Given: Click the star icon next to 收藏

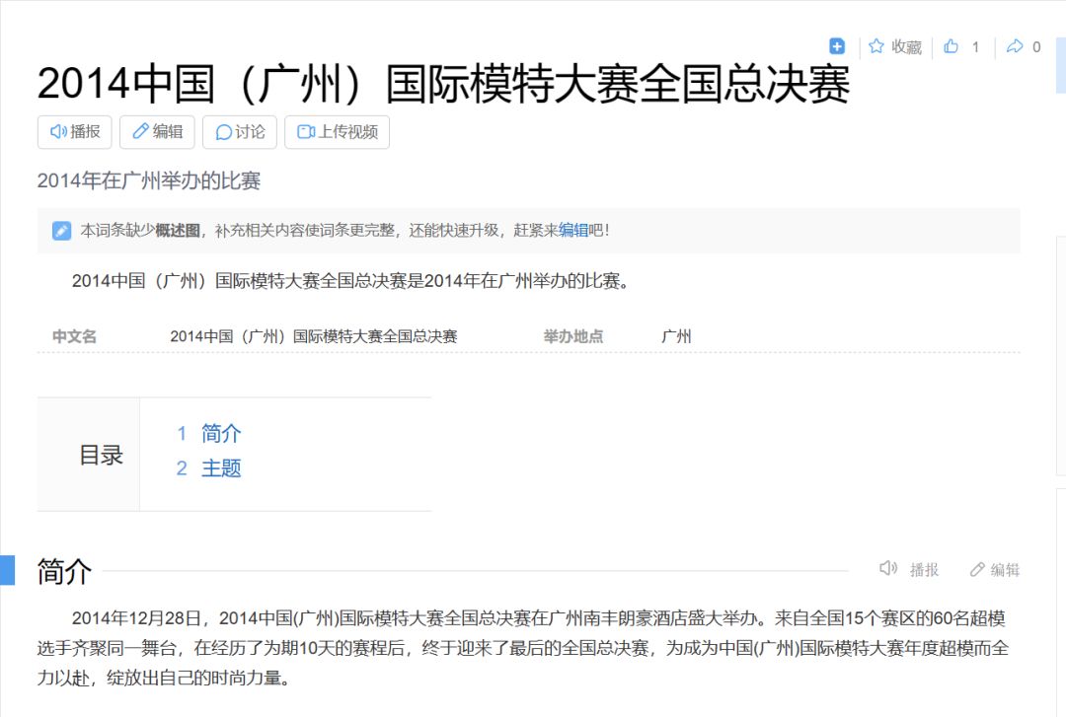Looking at the screenshot, I should click(x=876, y=46).
